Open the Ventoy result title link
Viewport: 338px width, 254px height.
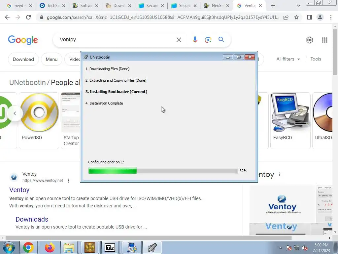(x=19, y=190)
